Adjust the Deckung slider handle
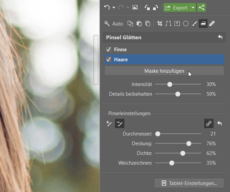 189,143
